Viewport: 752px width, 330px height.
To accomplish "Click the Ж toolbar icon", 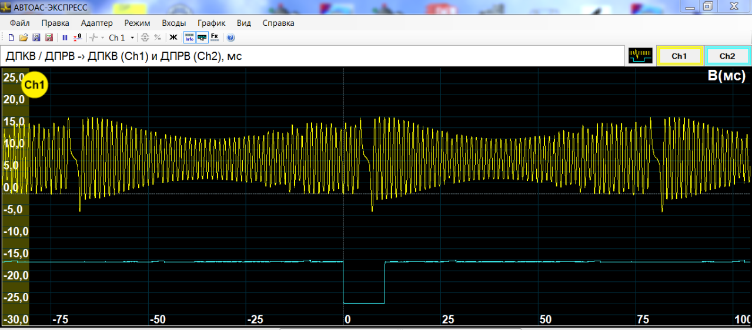I will 173,38.
